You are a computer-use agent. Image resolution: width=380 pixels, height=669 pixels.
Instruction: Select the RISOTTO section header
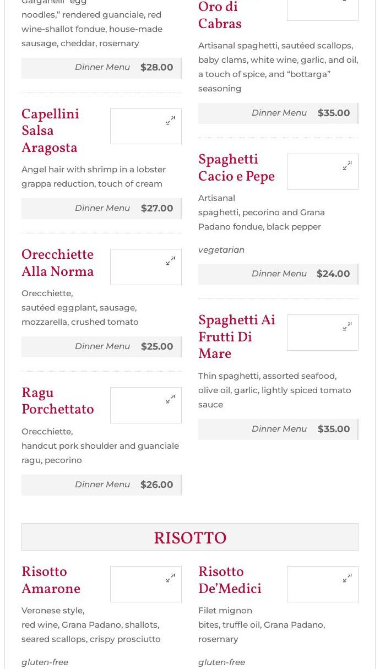pos(190,537)
